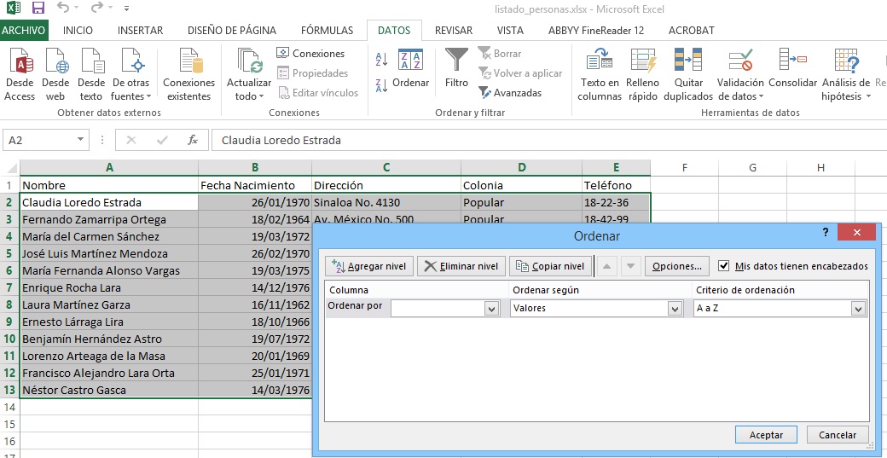This screenshot has width=887, height=458.
Task: Click the sort A to Z ascending icon
Action: pyautogui.click(x=381, y=58)
